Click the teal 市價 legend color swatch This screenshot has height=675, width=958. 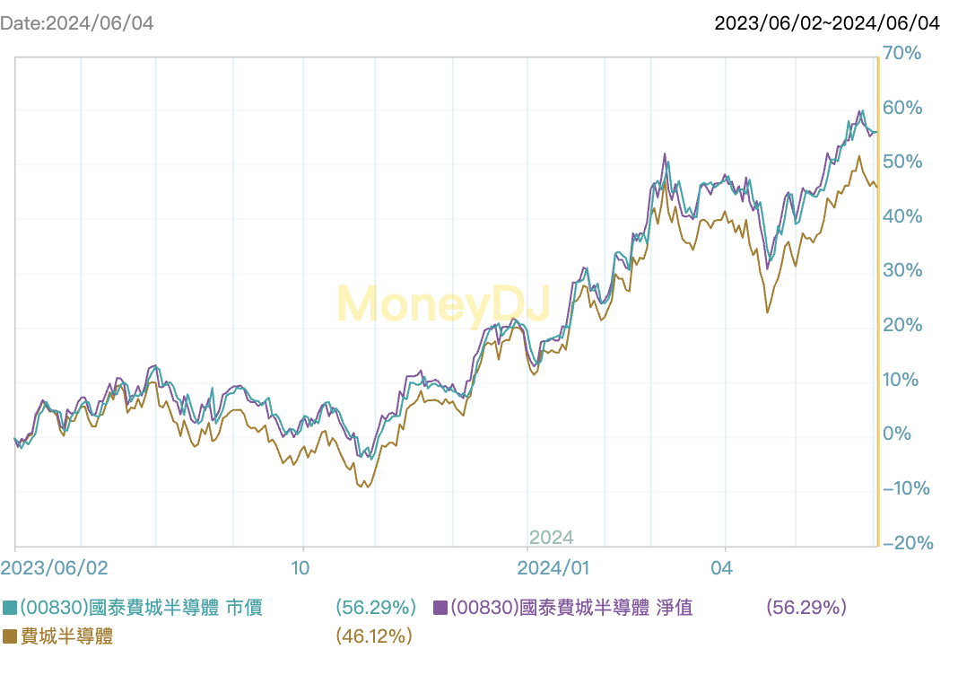(x=10, y=609)
